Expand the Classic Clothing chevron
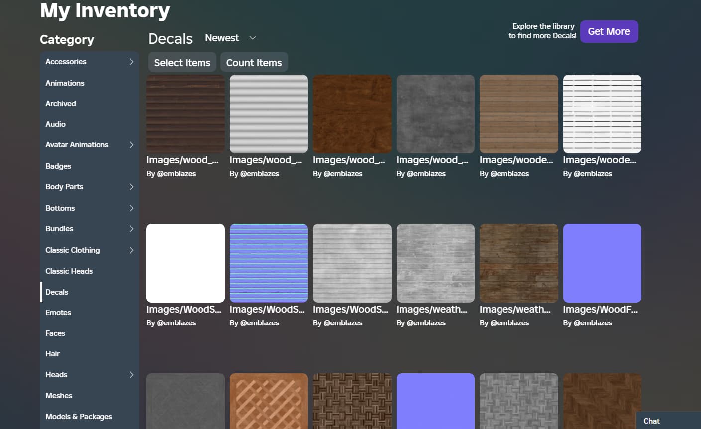 [x=131, y=250]
